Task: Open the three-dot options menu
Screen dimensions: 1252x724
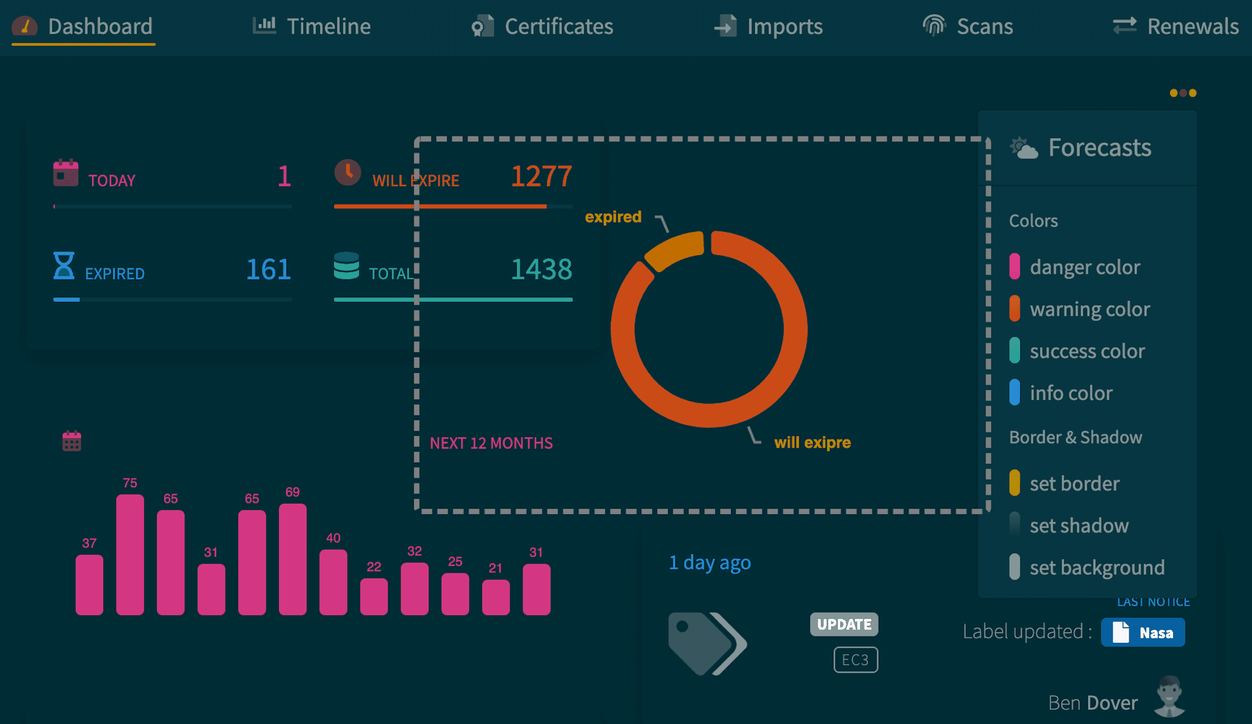Action: click(1183, 93)
